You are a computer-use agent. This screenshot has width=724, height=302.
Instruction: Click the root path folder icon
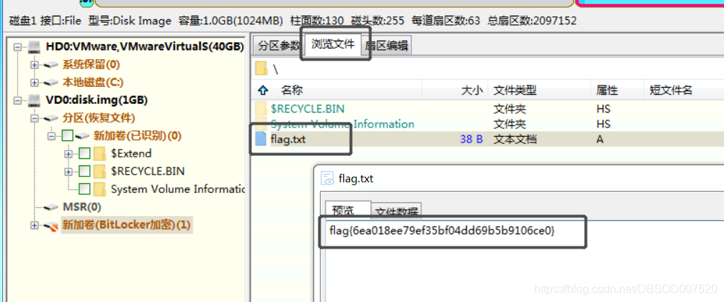(x=261, y=68)
